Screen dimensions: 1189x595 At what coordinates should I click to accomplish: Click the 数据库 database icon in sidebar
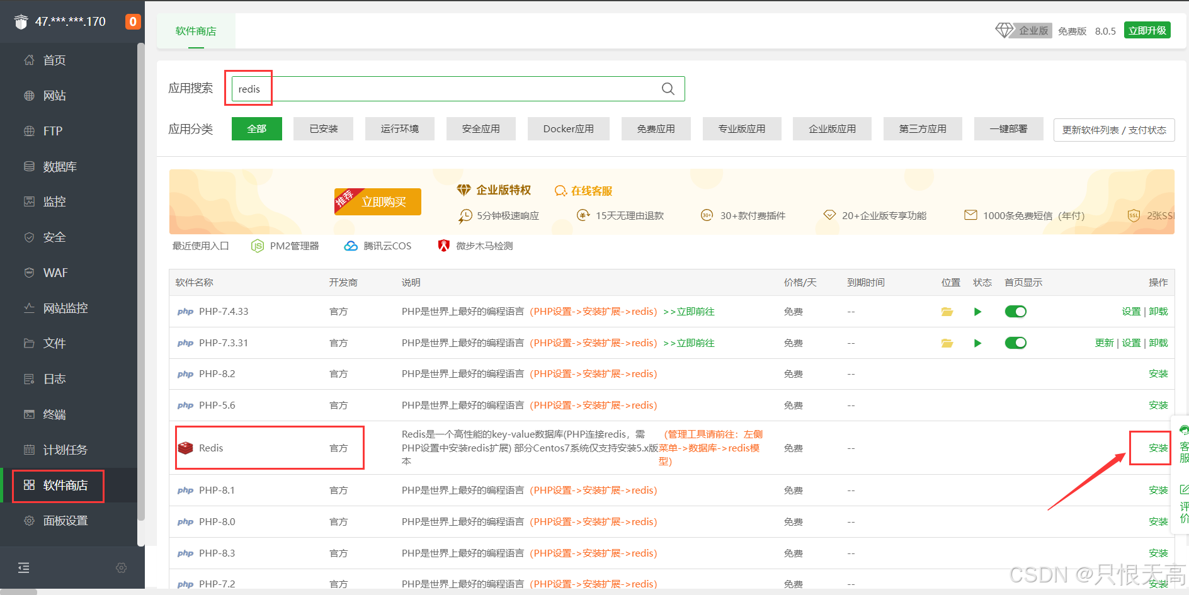(x=29, y=166)
